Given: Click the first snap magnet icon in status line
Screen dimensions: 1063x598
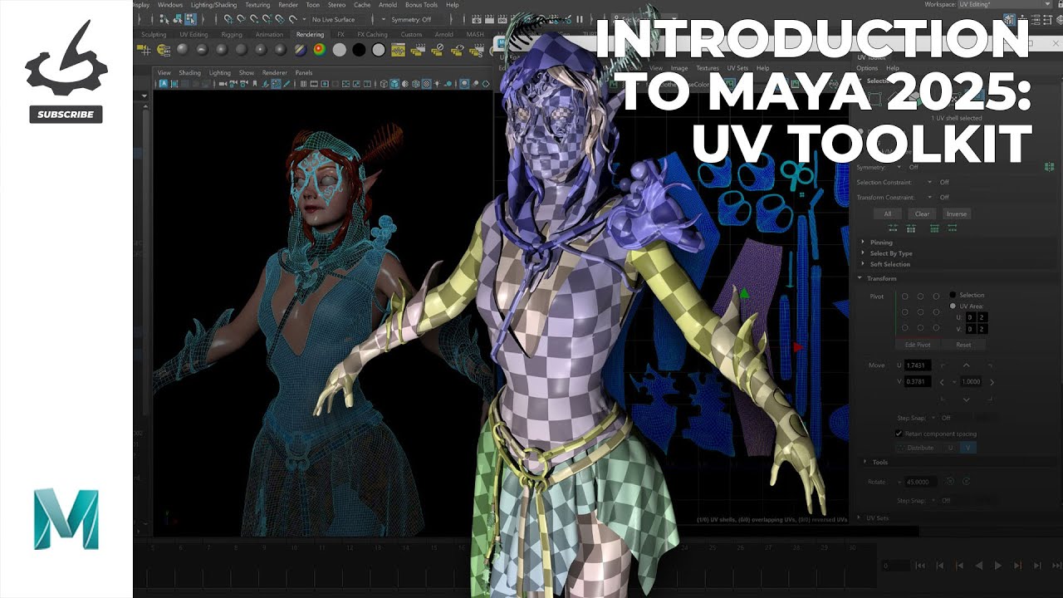Looking at the screenshot, I should click(228, 20).
